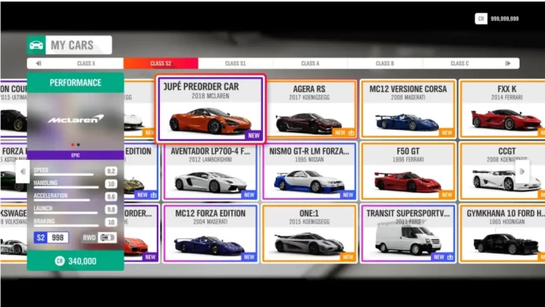Click the Epic rarity banner
The image size is (545, 307).
[76, 155]
